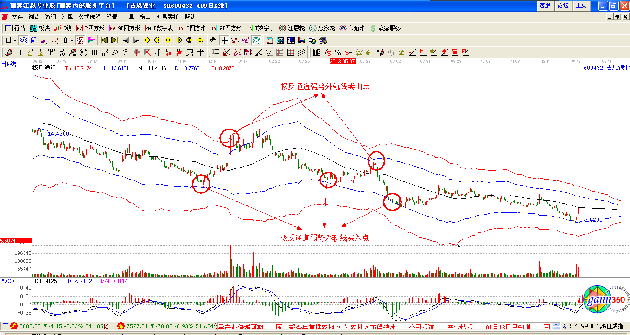
Task: Toggle the crosshair cursor button
Action: [x=224, y=40]
